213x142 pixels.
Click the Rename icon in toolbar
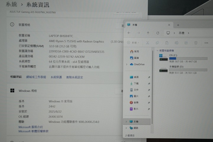[176, 43]
